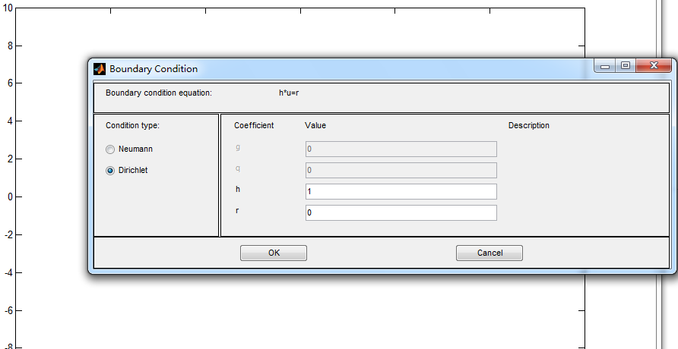Click the Boundary condition equation label
Screen dimensions: 678x349
(x=158, y=93)
